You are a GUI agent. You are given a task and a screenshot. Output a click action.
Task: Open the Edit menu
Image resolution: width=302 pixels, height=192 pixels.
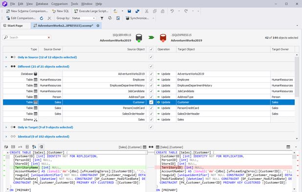[x=21, y=4]
